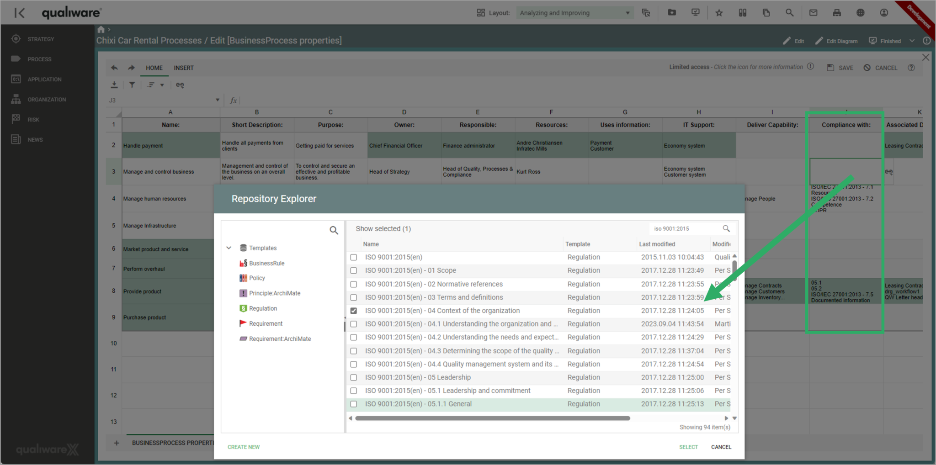This screenshot has height=465, width=936.
Task: Enable checkbox for ISO 9001:2015(en) - 01 Scope
Action: click(353, 270)
